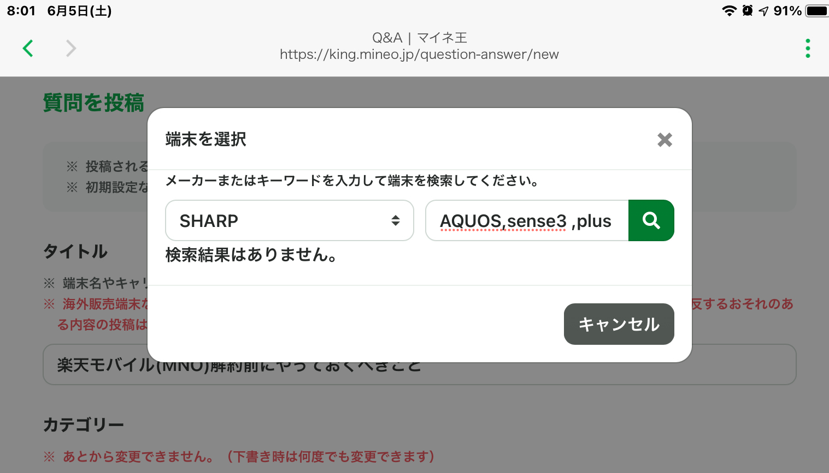Image resolution: width=829 pixels, height=473 pixels.
Task: Tap the battery indicator icon
Action: pos(817,11)
